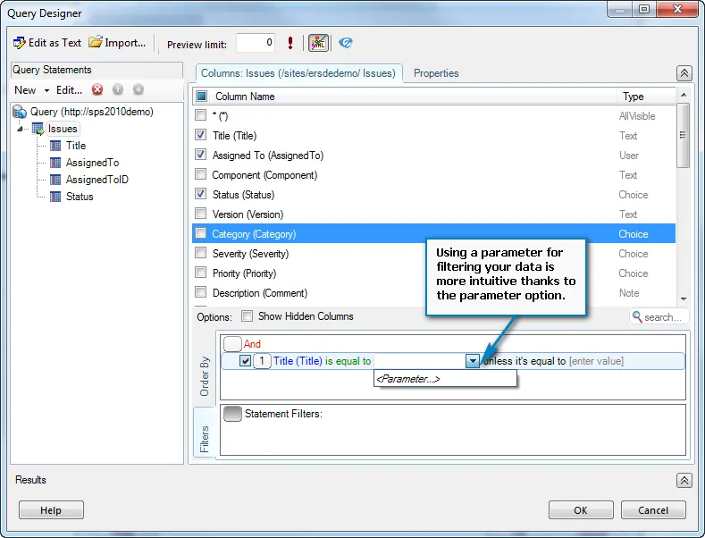Open the New statement dropdown arrow

(x=46, y=90)
